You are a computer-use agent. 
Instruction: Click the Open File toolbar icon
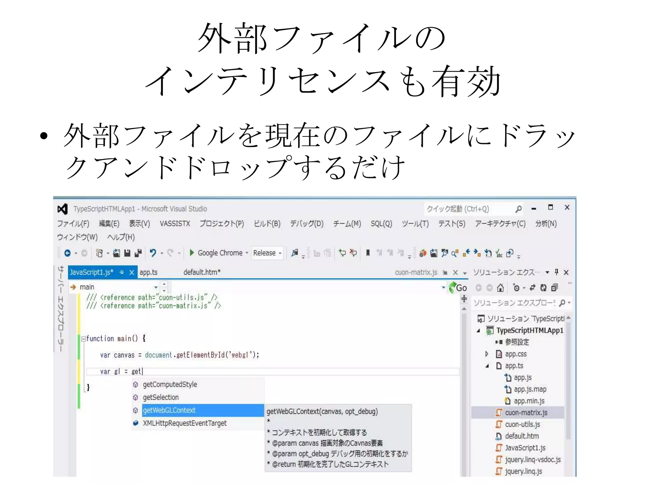tap(117, 253)
